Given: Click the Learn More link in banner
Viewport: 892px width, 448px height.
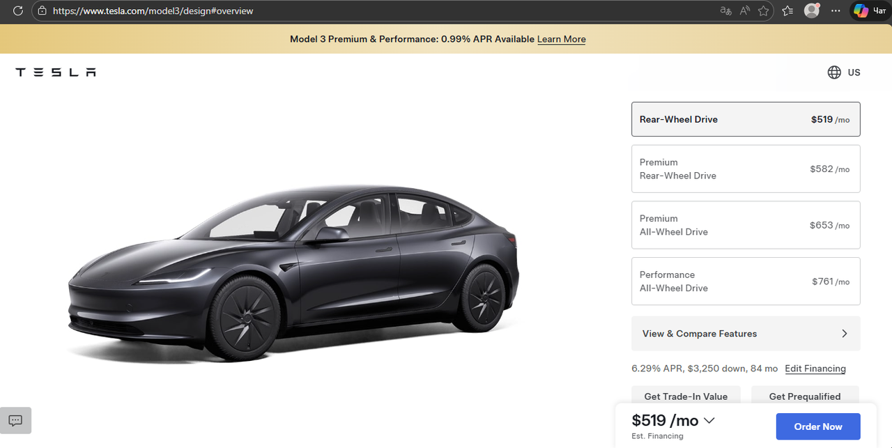Looking at the screenshot, I should pos(561,40).
